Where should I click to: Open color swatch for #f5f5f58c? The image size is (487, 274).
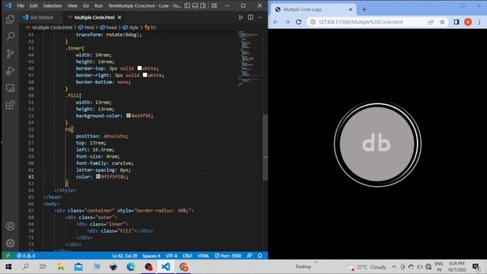click(98, 177)
